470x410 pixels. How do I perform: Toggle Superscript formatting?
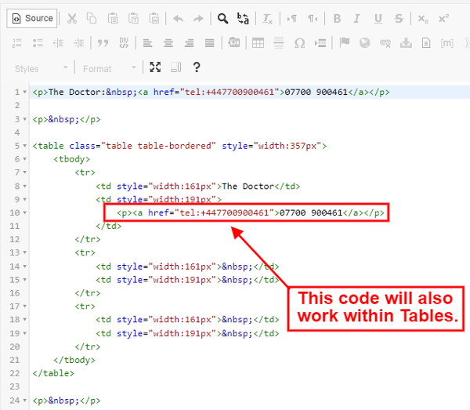443,19
